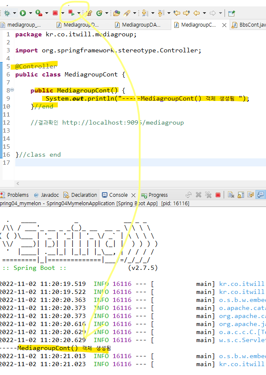Open the Run dropdown arrow

[30, 13]
